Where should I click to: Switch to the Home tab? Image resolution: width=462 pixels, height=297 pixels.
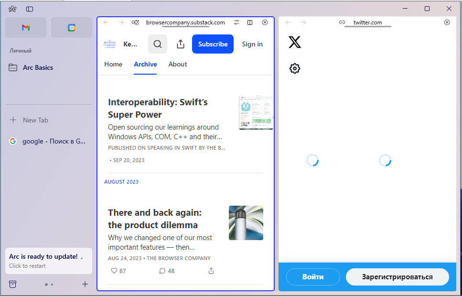[x=113, y=64]
